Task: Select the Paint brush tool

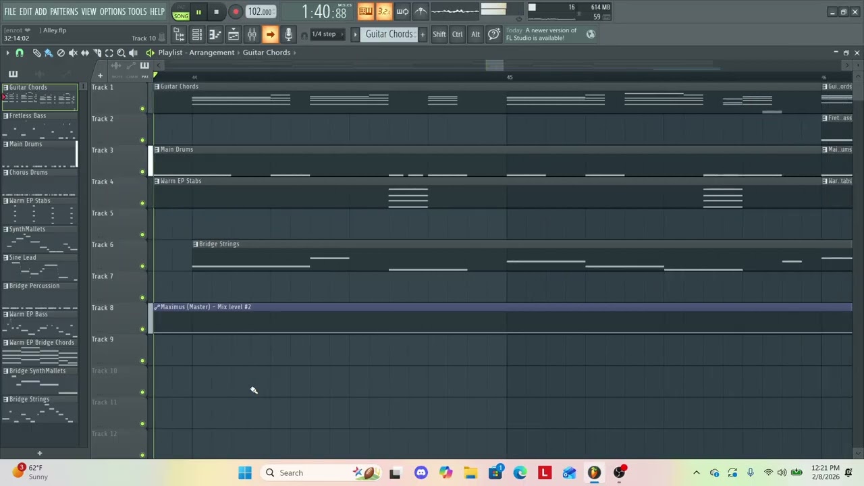Action: [x=49, y=53]
